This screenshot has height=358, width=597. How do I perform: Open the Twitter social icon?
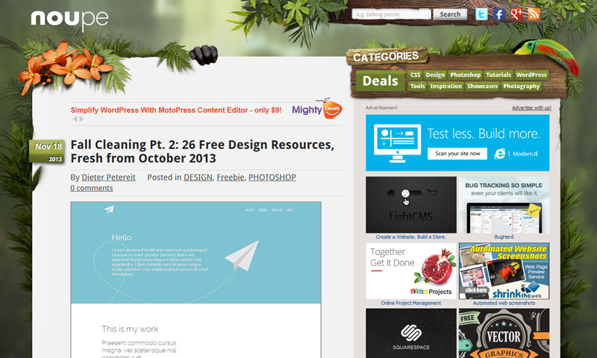click(x=481, y=14)
